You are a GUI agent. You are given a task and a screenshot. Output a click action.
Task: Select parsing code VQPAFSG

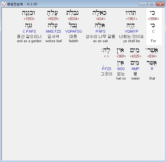coord(73,31)
